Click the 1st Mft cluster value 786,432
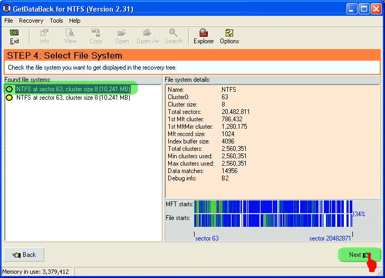 tap(232, 119)
